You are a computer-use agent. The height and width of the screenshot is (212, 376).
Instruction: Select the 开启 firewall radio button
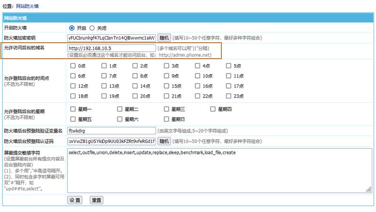72,28
